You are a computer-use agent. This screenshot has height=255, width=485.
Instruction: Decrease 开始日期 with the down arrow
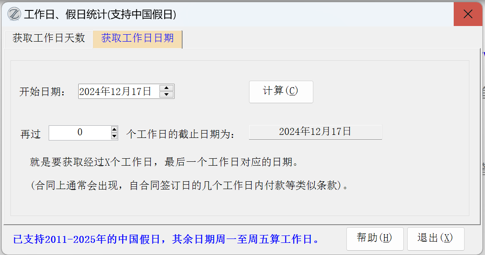pyautogui.click(x=166, y=95)
